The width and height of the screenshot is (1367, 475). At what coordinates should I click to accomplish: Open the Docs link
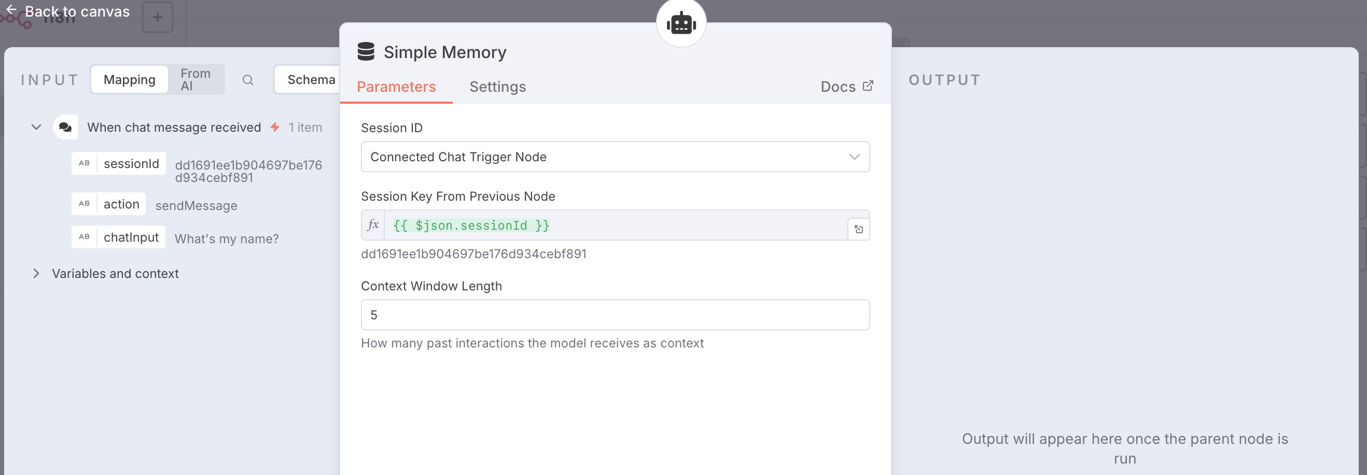[846, 87]
